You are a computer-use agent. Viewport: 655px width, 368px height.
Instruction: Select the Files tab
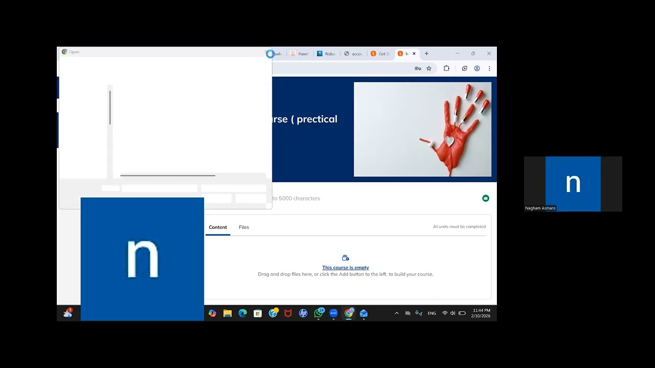(x=244, y=227)
